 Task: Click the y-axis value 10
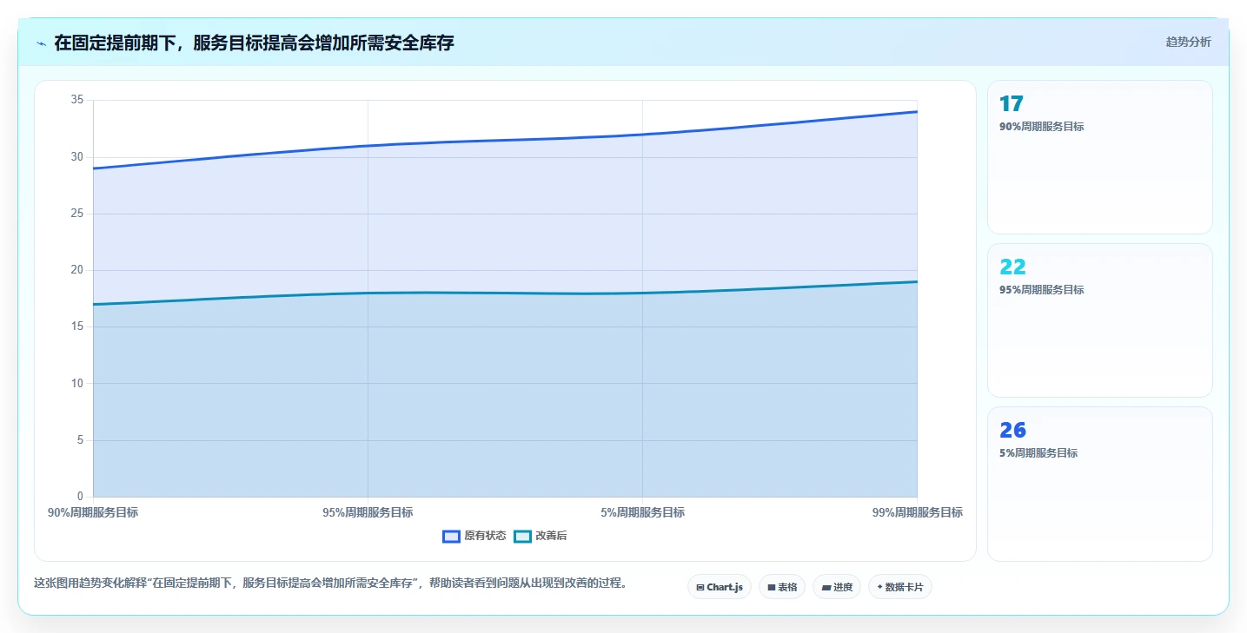click(76, 383)
